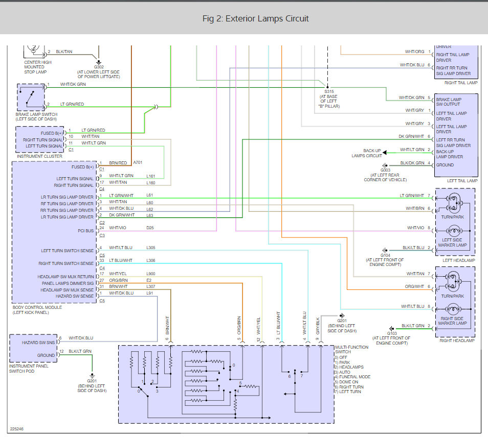
Task: Click the right side marker lamp bulb symbol
Action: (x=453, y=309)
